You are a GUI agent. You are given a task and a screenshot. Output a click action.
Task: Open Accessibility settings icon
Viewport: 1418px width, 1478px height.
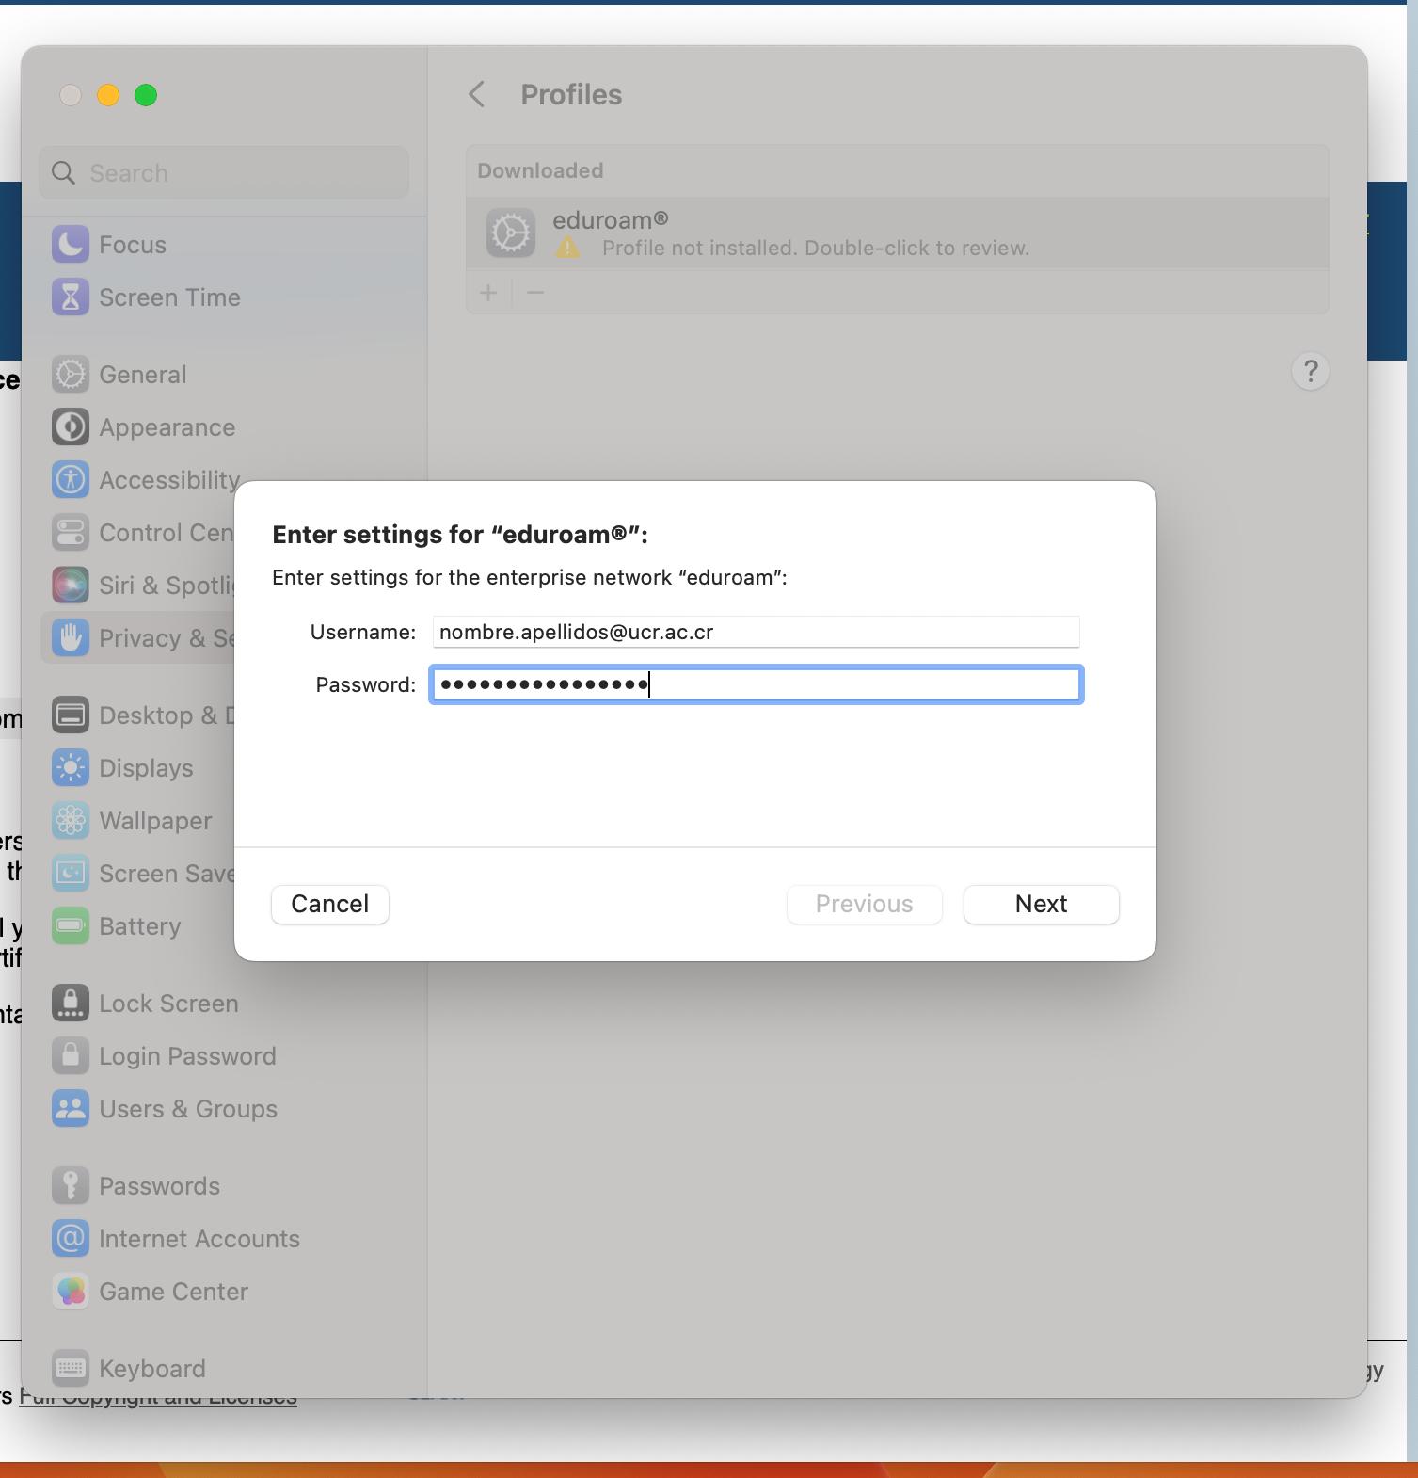[x=71, y=480]
